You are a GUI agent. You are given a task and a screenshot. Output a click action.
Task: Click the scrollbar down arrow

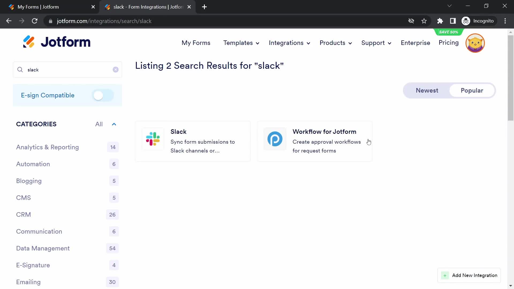tap(511, 286)
